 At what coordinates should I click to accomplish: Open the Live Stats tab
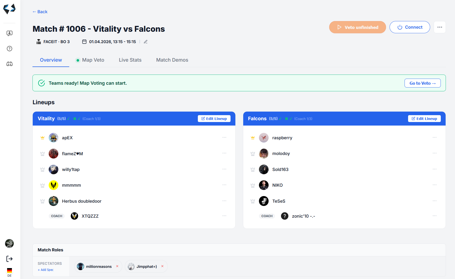[130, 60]
